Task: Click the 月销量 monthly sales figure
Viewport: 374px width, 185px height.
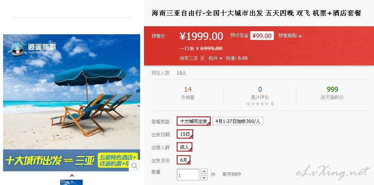Action: (188, 89)
